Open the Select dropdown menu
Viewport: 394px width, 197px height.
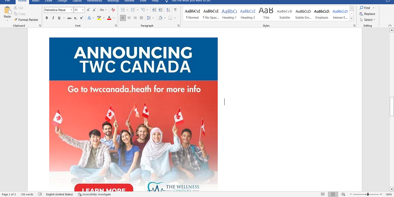click(x=368, y=20)
